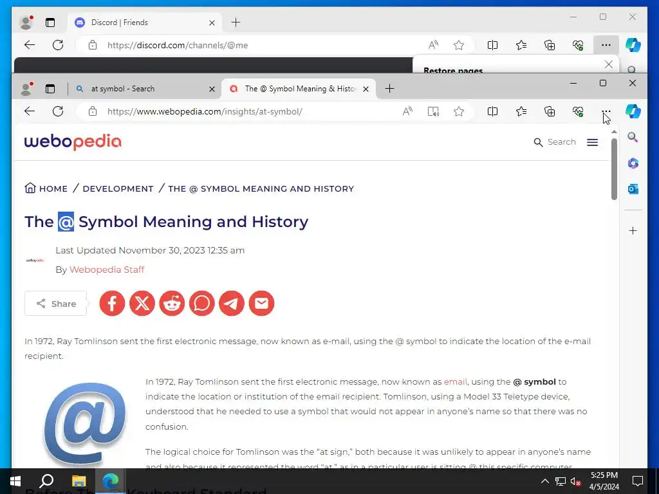Open Collections in Webopedia window
Image resolution: width=659 pixels, height=494 pixels.
tap(550, 111)
